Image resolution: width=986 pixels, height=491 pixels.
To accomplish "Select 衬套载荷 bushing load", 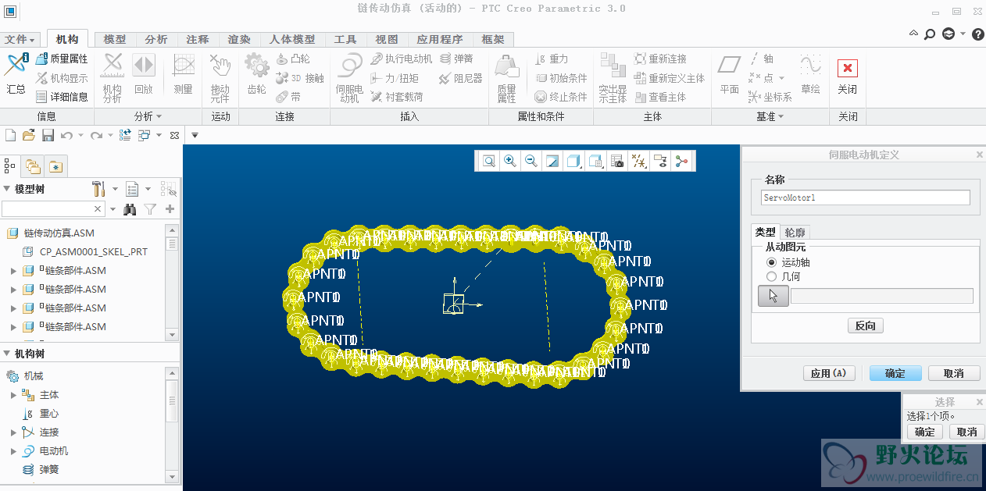I will [397, 97].
